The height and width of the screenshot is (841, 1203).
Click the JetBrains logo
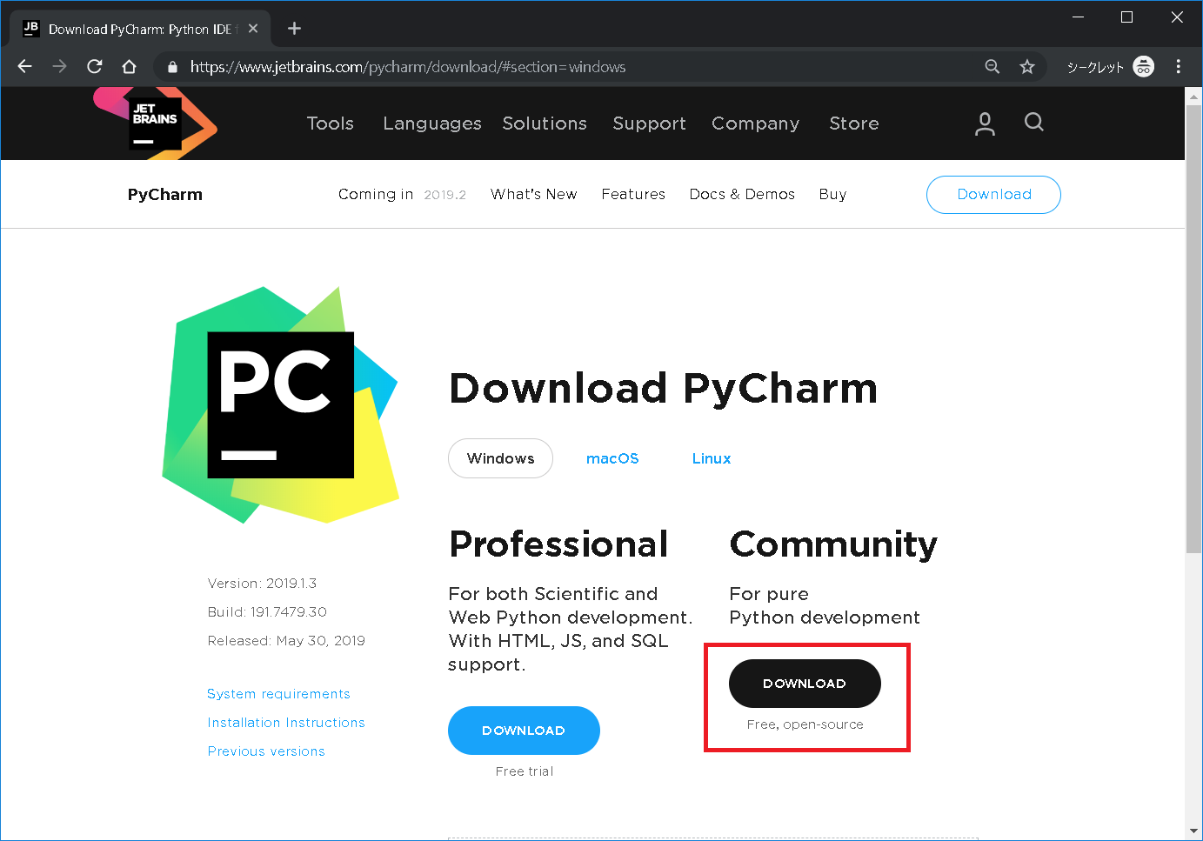[155, 123]
